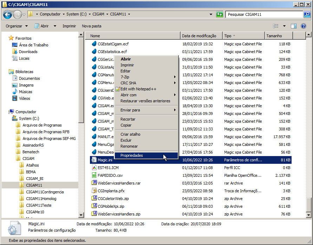This screenshot has width=313, height=245.
Task: Click the green refresh button
Action: click(x=220, y=14)
